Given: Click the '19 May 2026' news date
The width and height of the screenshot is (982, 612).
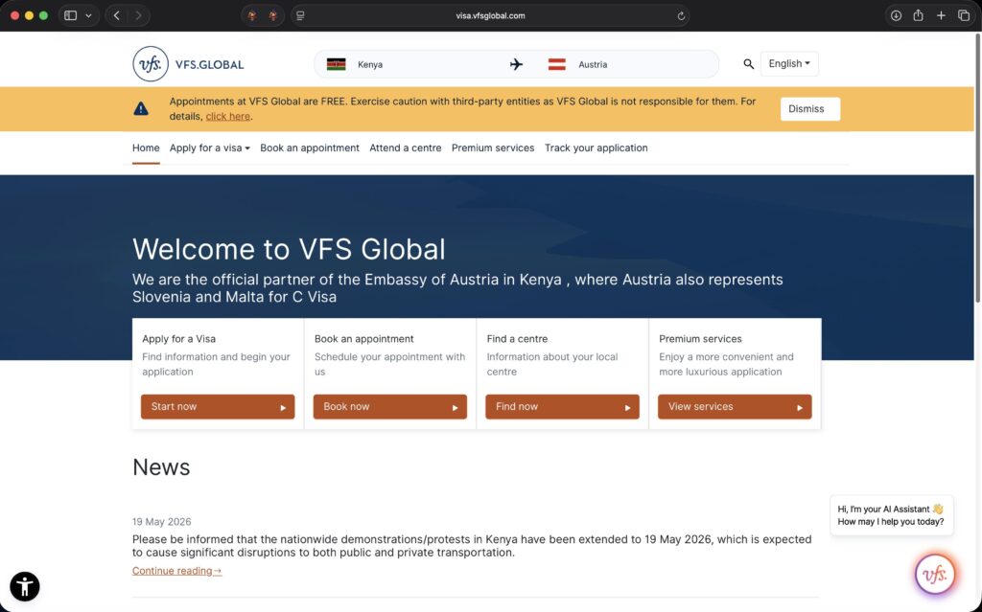Looking at the screenshot, I should [x=161, y=522].
